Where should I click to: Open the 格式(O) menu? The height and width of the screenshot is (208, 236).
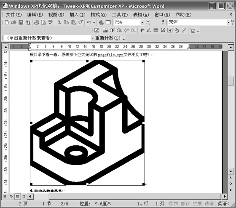pyautogui.click(x=99, y=15)
